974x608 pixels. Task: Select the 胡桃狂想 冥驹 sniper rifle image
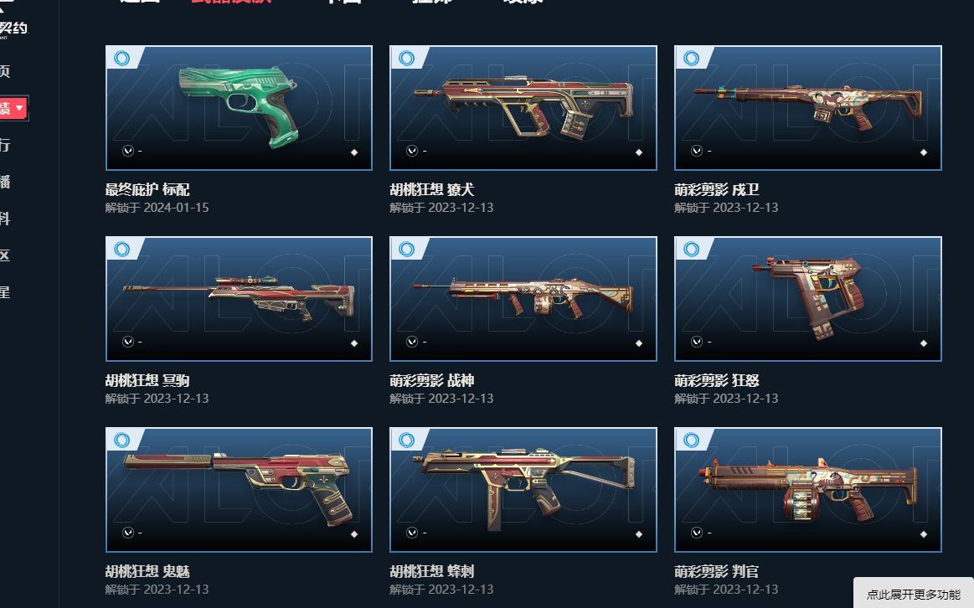point(240,299)
